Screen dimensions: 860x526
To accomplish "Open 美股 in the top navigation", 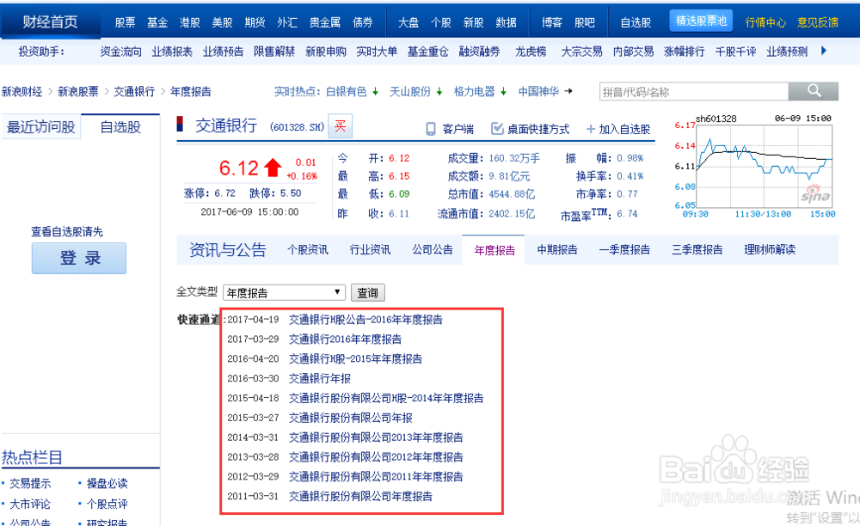I will click(x=222, y=22).
